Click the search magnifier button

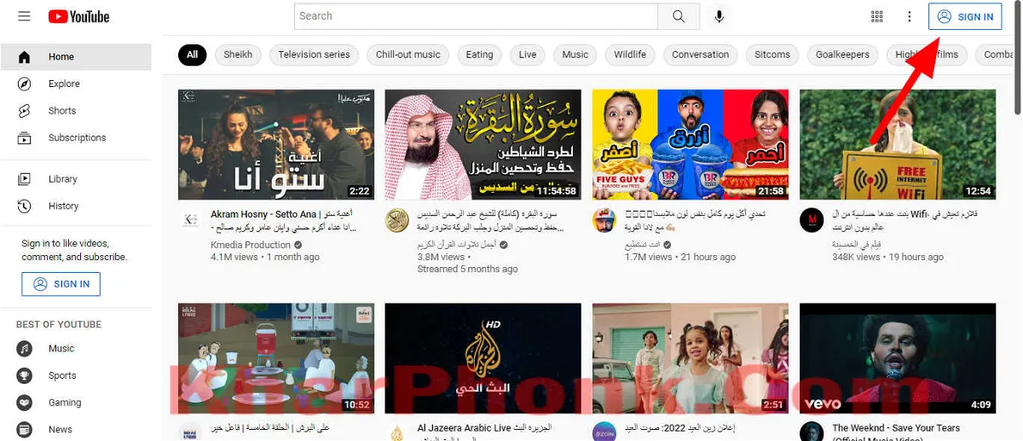(679, 16)
